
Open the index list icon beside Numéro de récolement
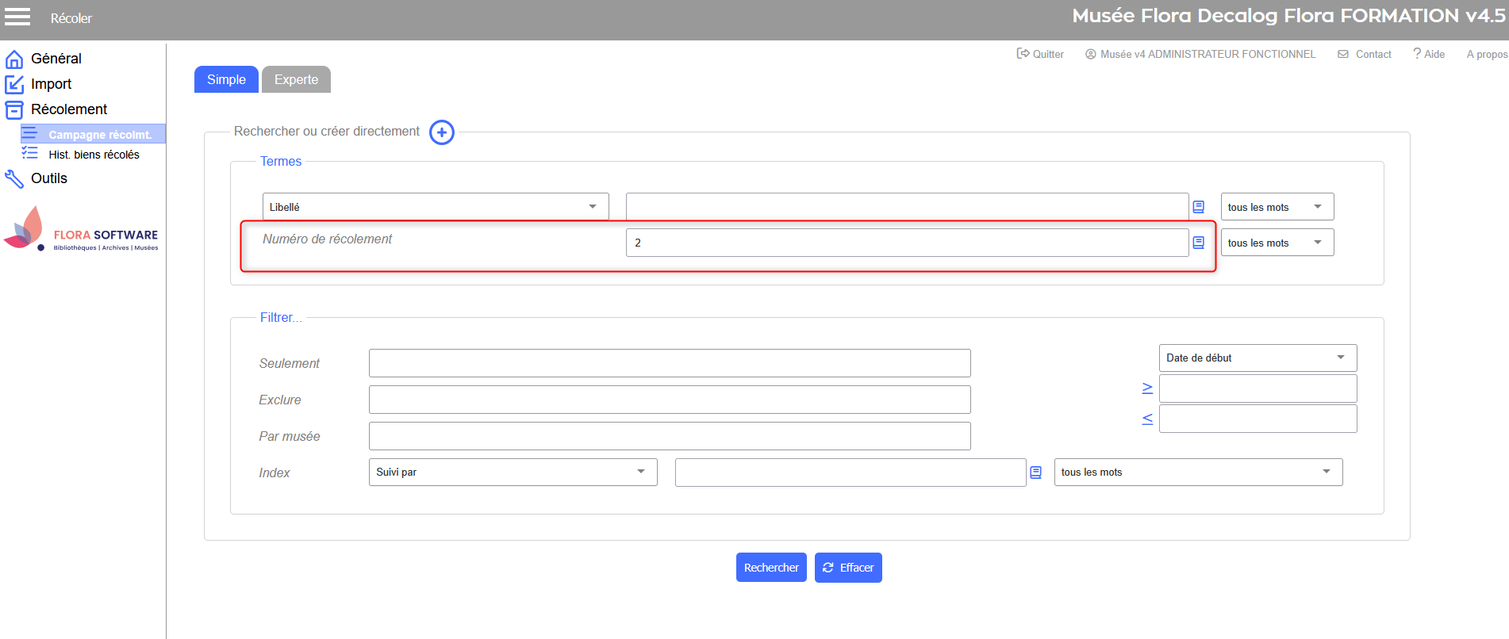1198,243
